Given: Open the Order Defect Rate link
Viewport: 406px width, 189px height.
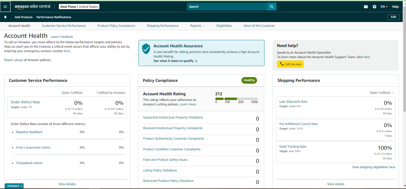Looking at the screenshot, I should point(25,102).
